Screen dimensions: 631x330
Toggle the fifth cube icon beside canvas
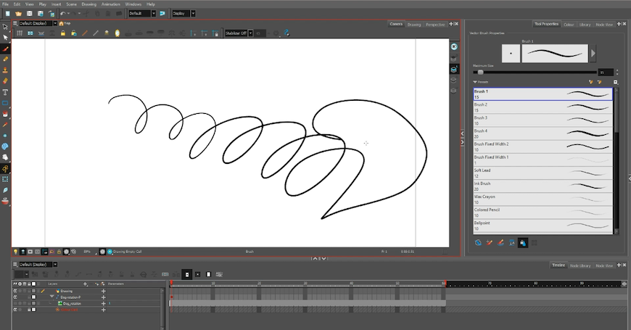pyautogui.click(x=454, y=91)
